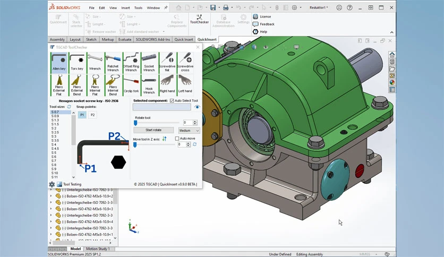
Task: Open the Medium speed dropdown
Action: tap(189, 131)
